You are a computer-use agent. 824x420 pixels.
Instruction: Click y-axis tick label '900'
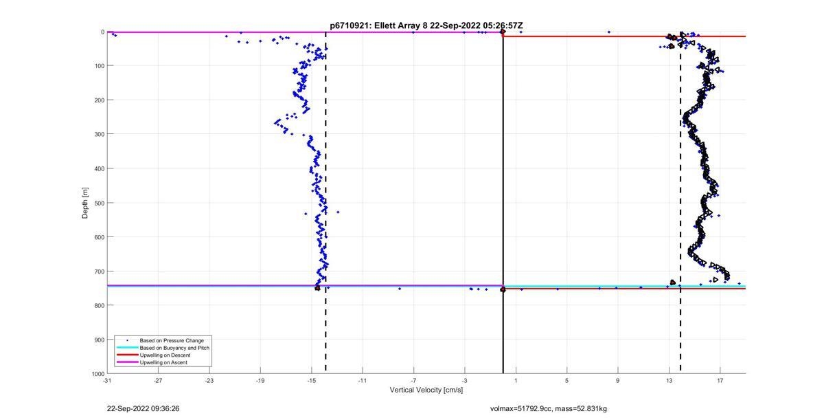click(99, 340)
